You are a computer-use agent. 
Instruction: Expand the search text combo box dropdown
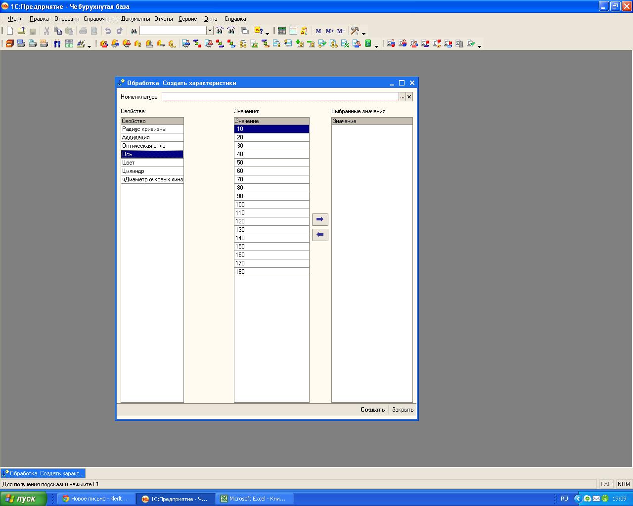(210, 31)
